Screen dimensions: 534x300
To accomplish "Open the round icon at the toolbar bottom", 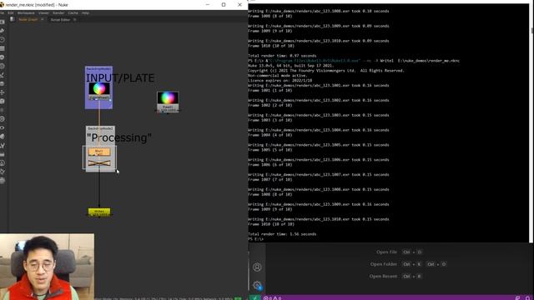I will click(3, 181).
